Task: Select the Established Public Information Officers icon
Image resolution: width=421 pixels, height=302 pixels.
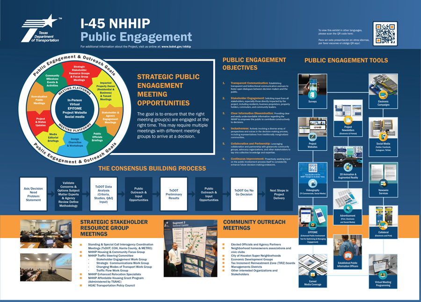Action: pos(348,256)
